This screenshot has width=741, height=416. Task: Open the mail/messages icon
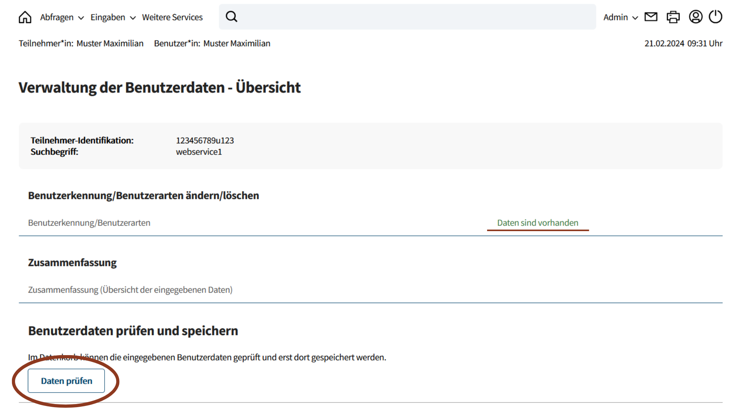652,17
